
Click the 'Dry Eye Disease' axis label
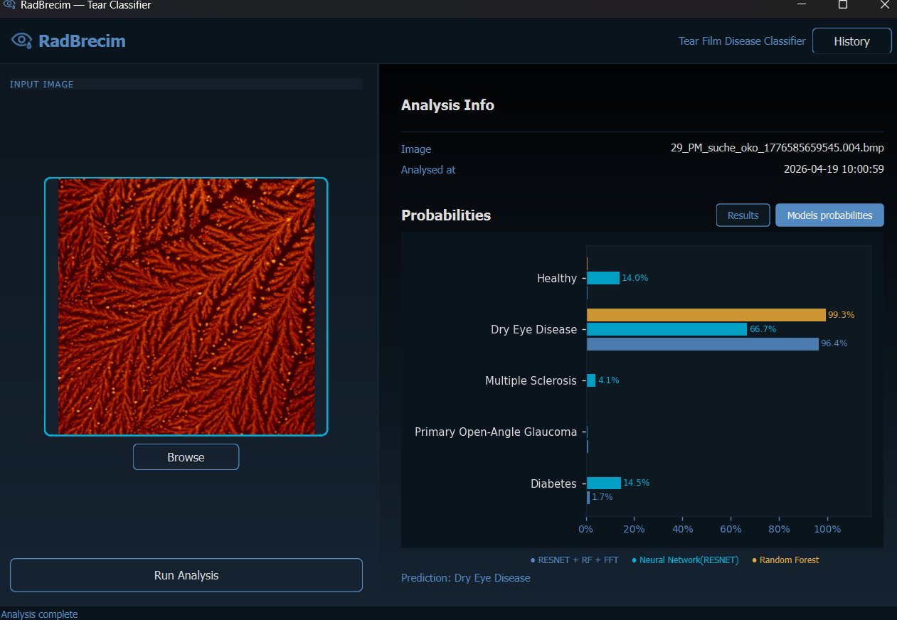point(534,329)
